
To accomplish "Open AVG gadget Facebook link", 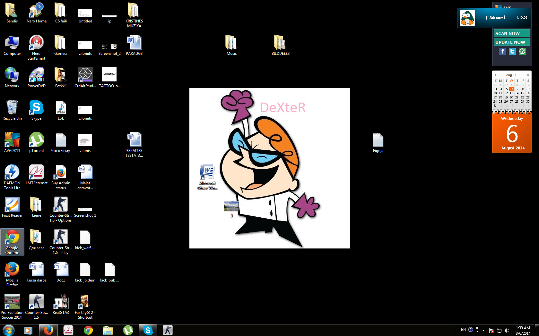I will click(502, 51).
